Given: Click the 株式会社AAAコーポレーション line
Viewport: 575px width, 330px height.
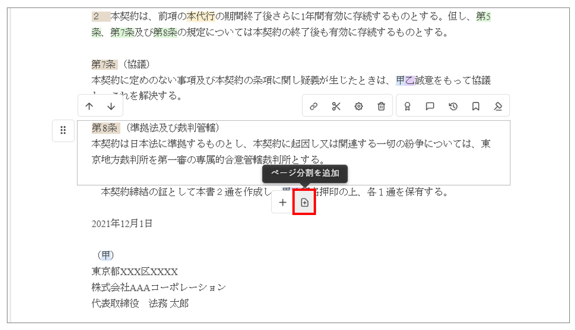Looking at the screenshot, I should (158, 287).
